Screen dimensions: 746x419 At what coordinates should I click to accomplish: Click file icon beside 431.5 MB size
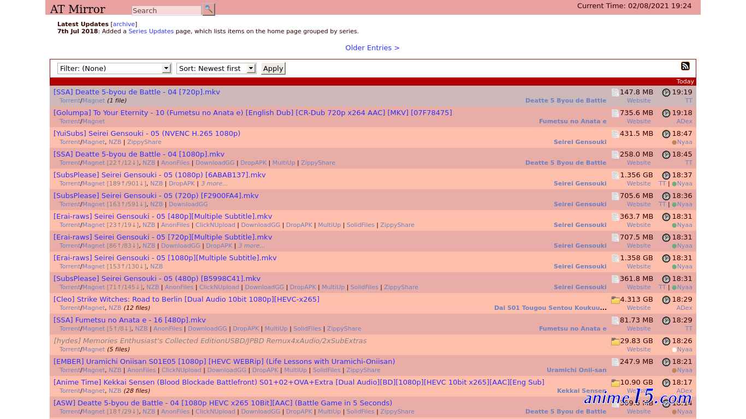(615, 134)
